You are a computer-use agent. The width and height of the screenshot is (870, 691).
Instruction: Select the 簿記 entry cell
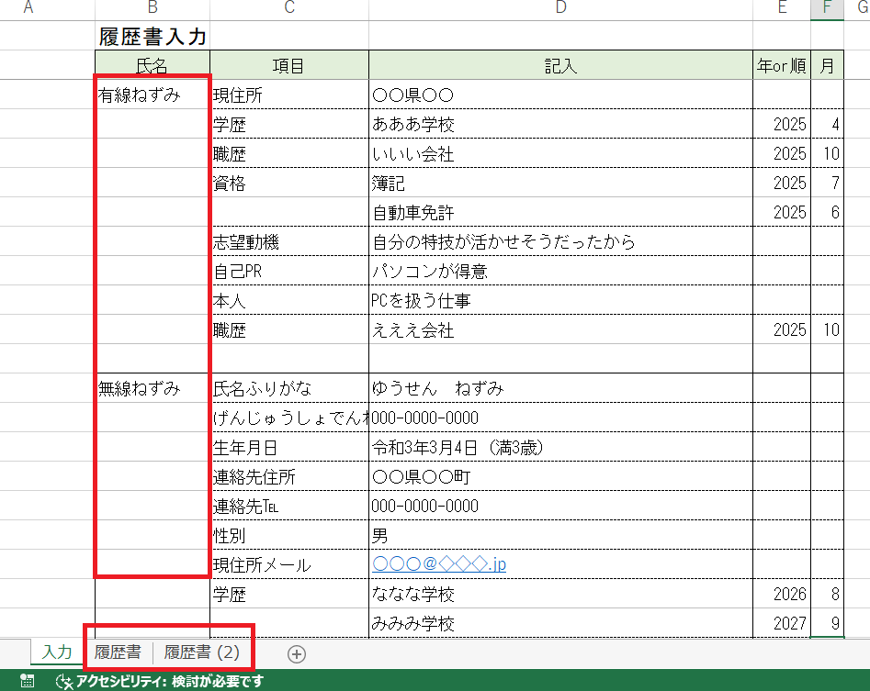click(560, 183)
